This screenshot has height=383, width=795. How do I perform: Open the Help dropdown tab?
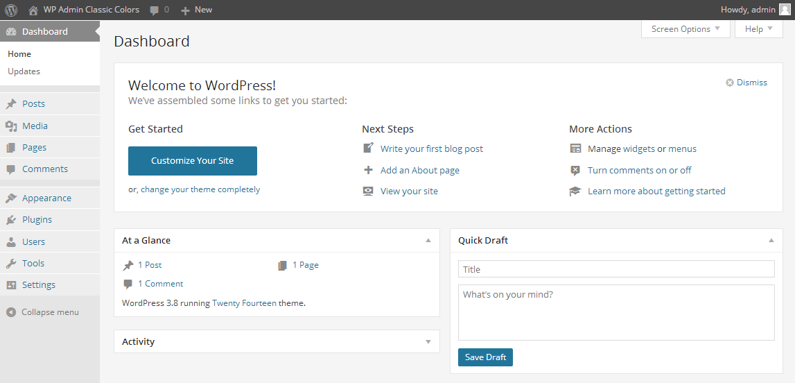(758, 29)
